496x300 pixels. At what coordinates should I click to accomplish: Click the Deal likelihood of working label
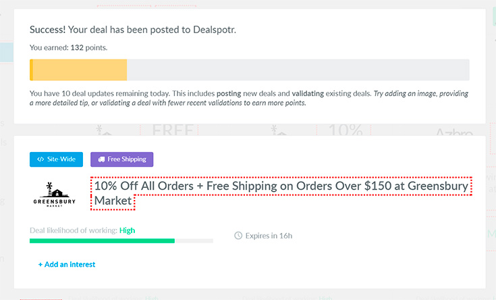(74, 230)
